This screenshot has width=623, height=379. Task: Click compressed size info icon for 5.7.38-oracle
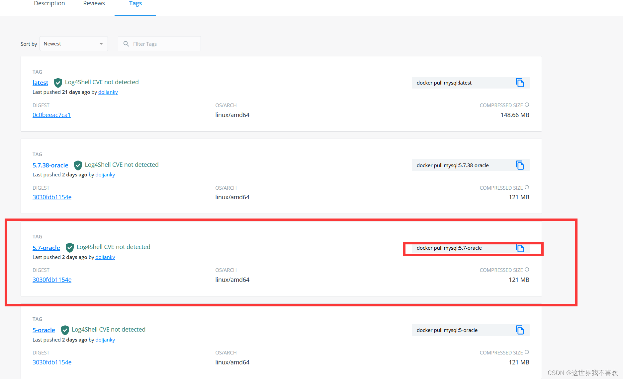coord(527,187)
